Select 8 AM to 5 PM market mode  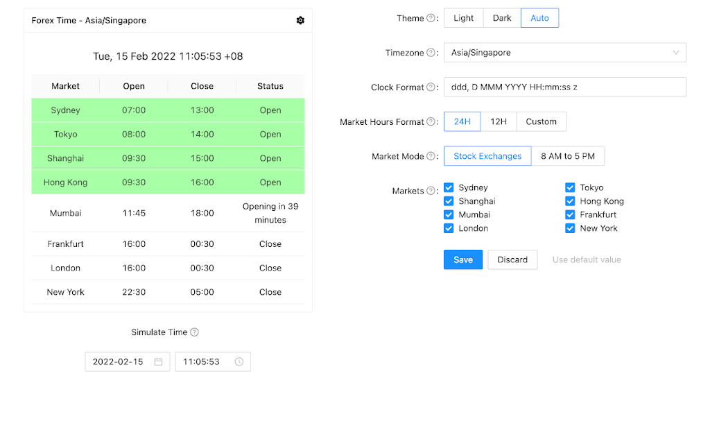click(x=568, y=156)
